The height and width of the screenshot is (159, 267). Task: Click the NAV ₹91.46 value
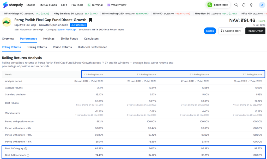point(242,20)
